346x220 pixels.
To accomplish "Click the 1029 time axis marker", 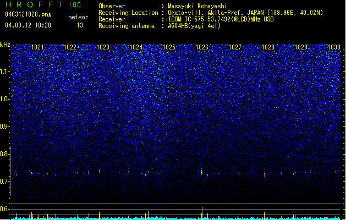I will (301, 47).
